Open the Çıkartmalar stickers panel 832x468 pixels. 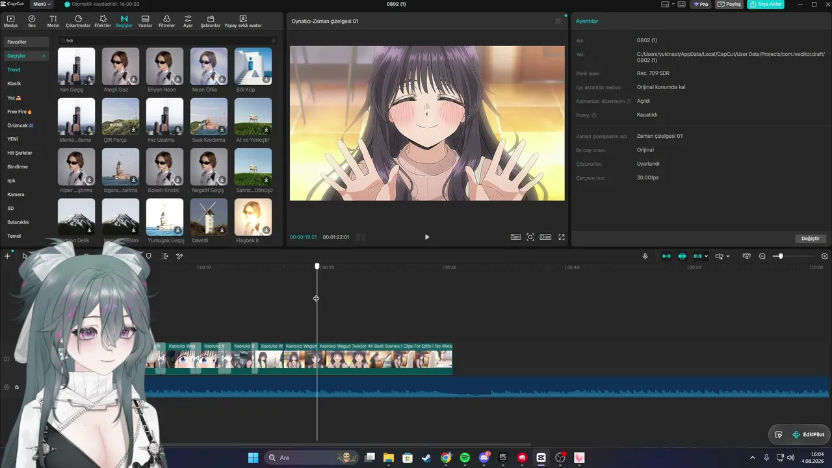(78, 21)
